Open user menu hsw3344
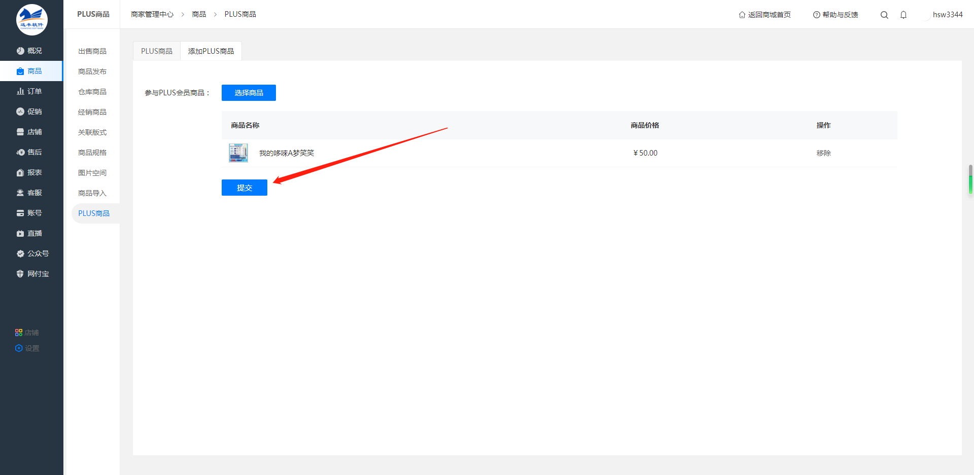The image size is (974, 475). coord(948,15)
